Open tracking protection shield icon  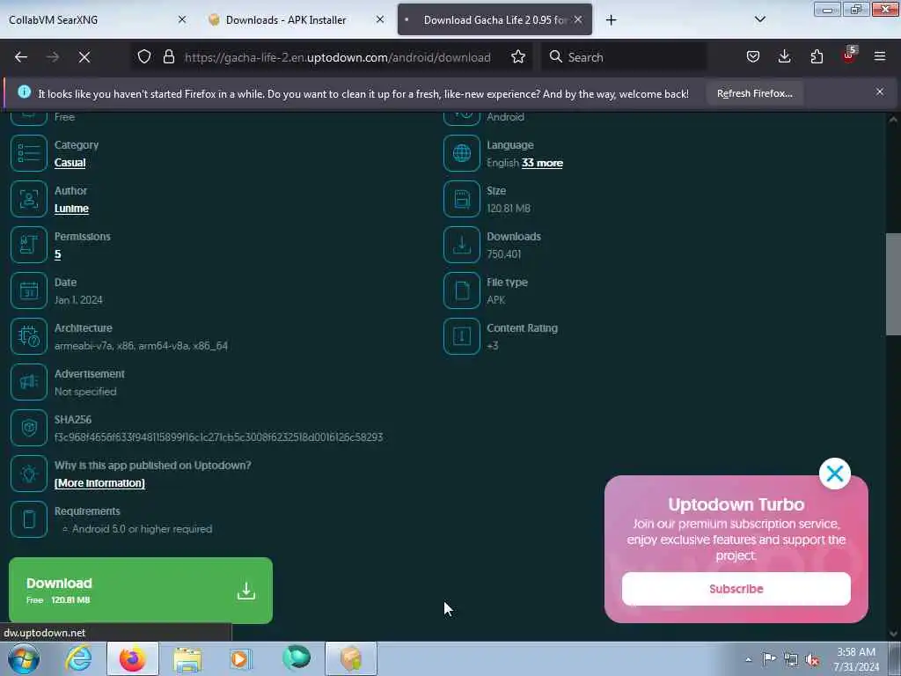coord(144,57)
